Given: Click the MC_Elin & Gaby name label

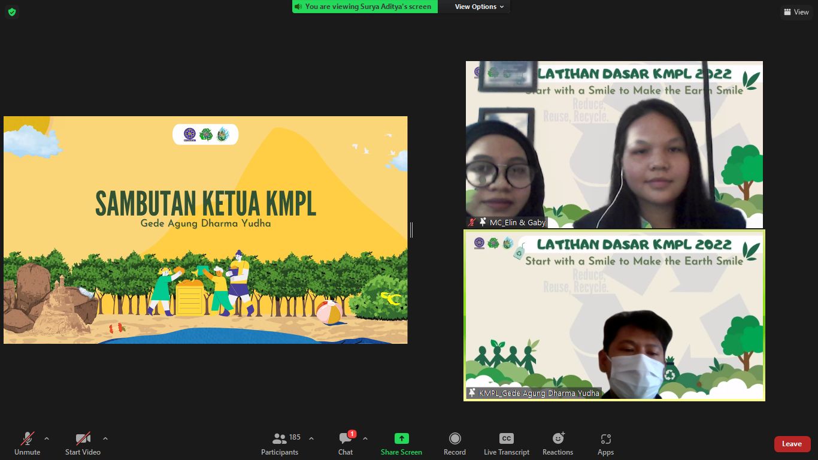Looking at the screenshot, I should pyautogui.click(x=517, y=222).
